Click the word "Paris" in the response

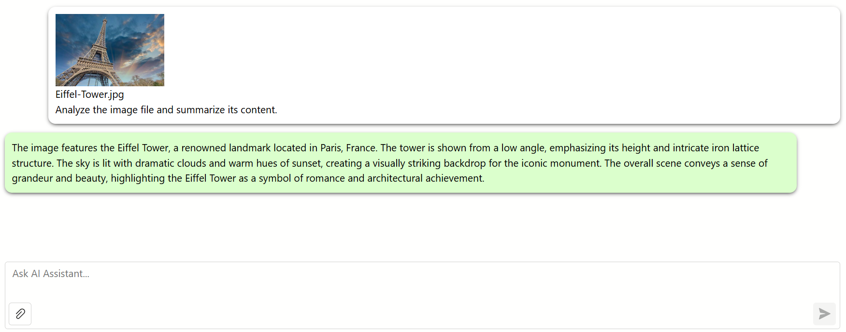(x=330, y=148)
